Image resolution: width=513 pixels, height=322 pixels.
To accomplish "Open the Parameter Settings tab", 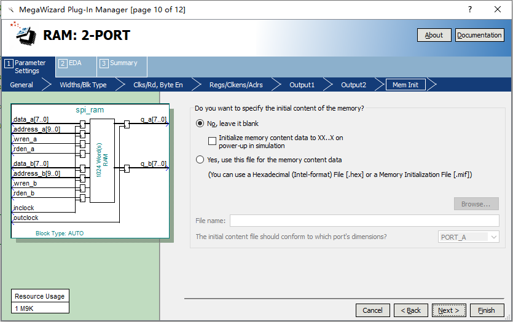I will click(x=29, y=67).
